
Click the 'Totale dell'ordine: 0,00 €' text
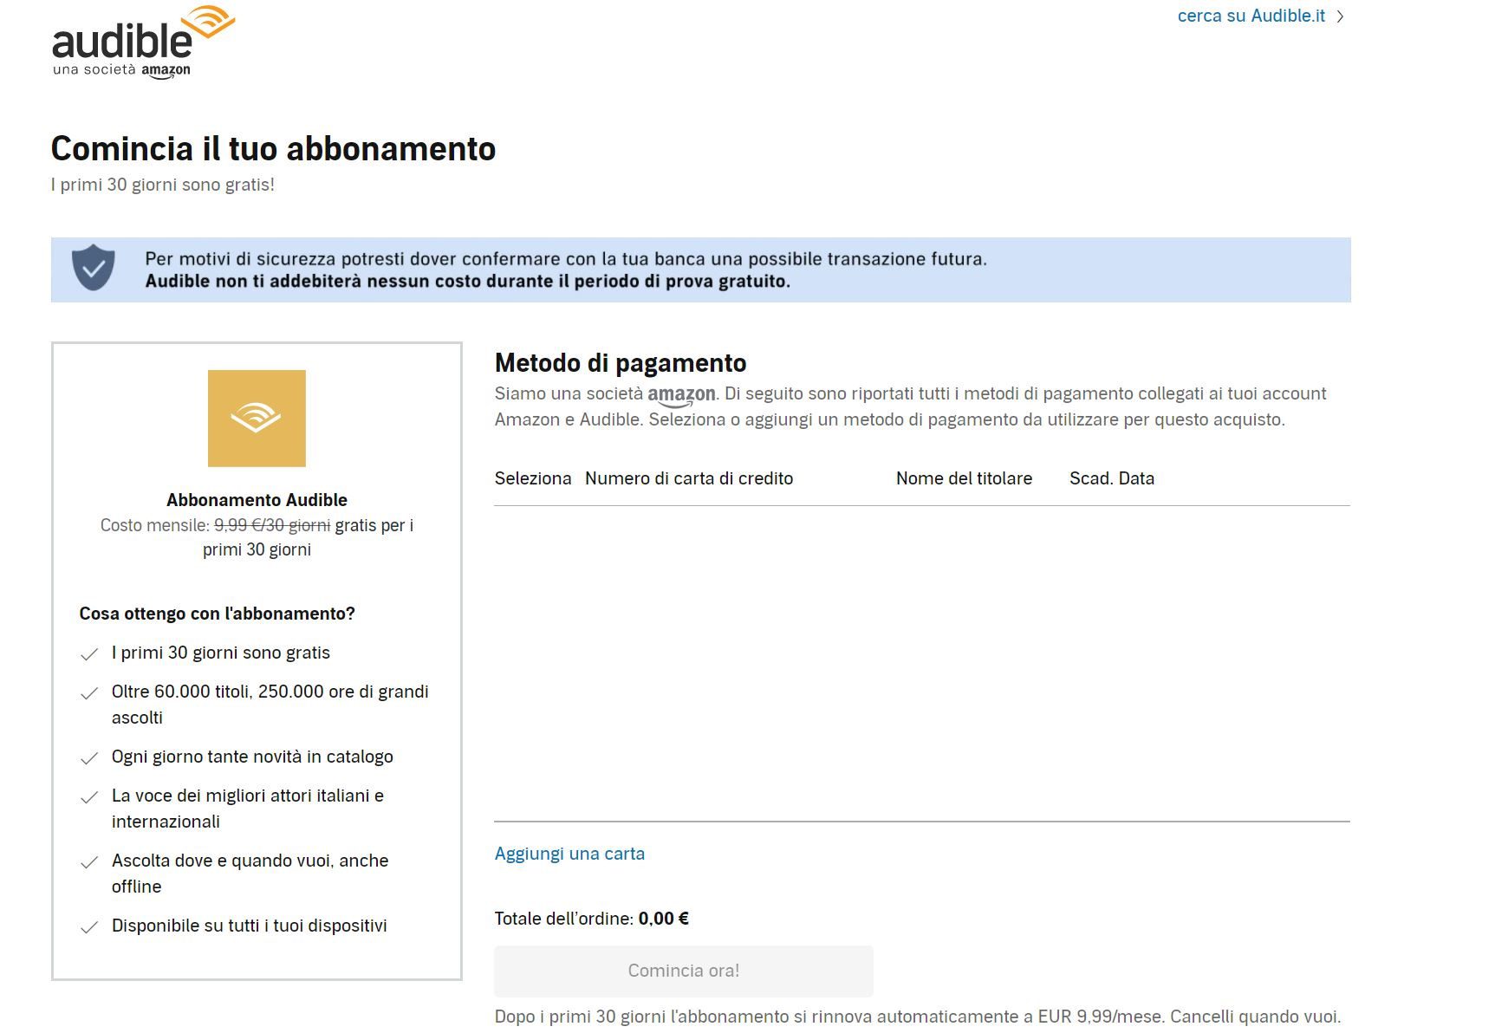(x=592, y=919)
